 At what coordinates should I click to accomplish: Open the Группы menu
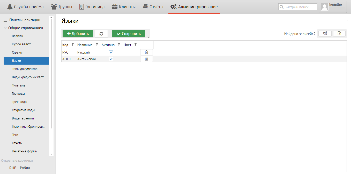[62, 7]
